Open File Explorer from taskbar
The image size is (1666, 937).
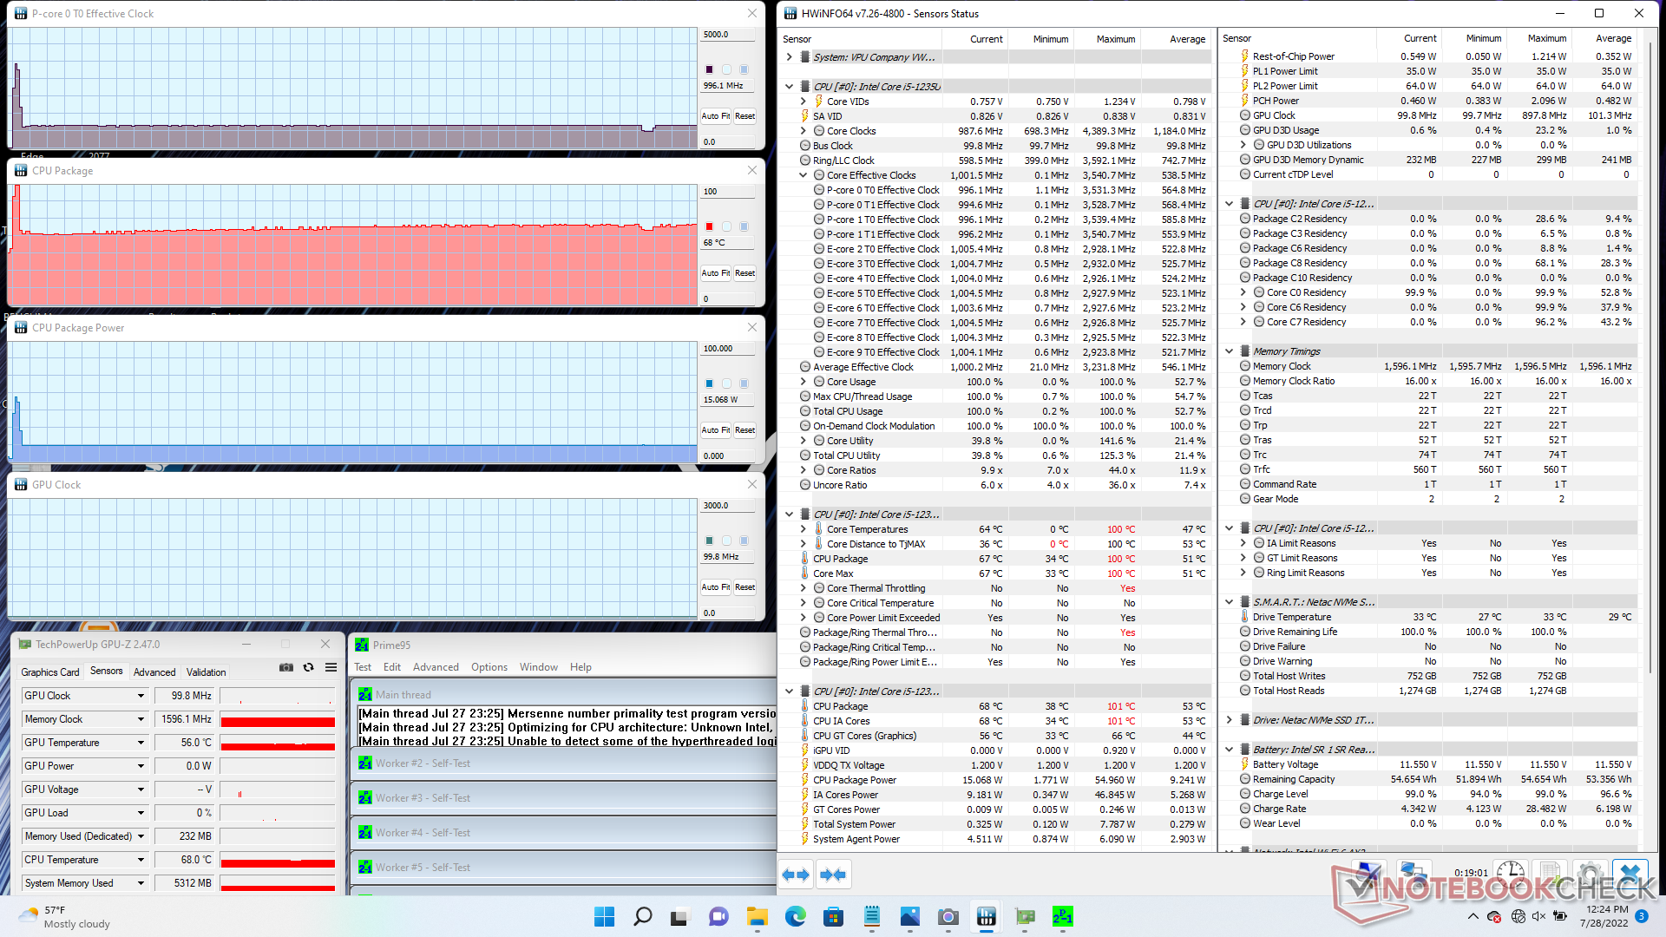point(757,916)
